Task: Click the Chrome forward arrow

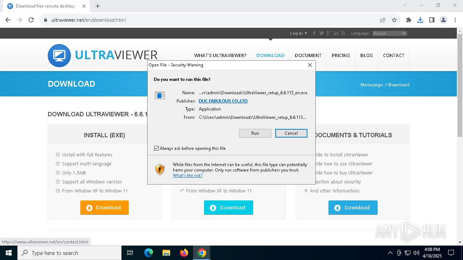Action: tap(20, 20)
